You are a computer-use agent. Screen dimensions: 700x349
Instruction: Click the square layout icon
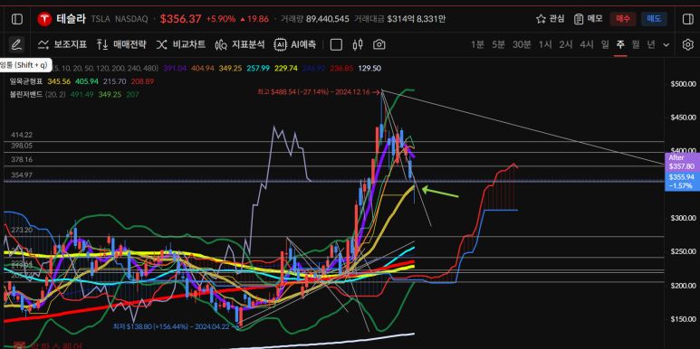pyautogui.click(x=336, y=44)
